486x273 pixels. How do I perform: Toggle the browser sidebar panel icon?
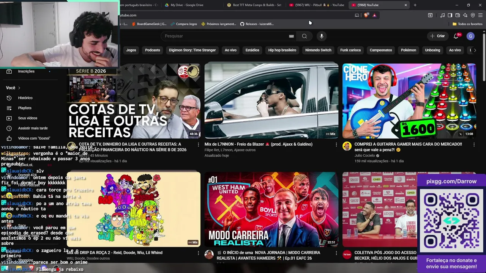point(450,15)
